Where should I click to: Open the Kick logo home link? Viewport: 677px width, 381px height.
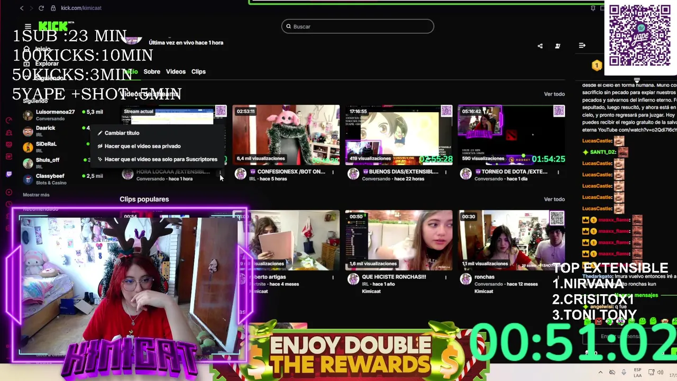53,26
